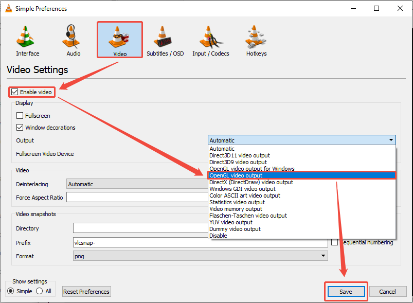The image size is (413, 303).
Task: Collapse the Output dropdown arrow
Action: click(391, 140)
